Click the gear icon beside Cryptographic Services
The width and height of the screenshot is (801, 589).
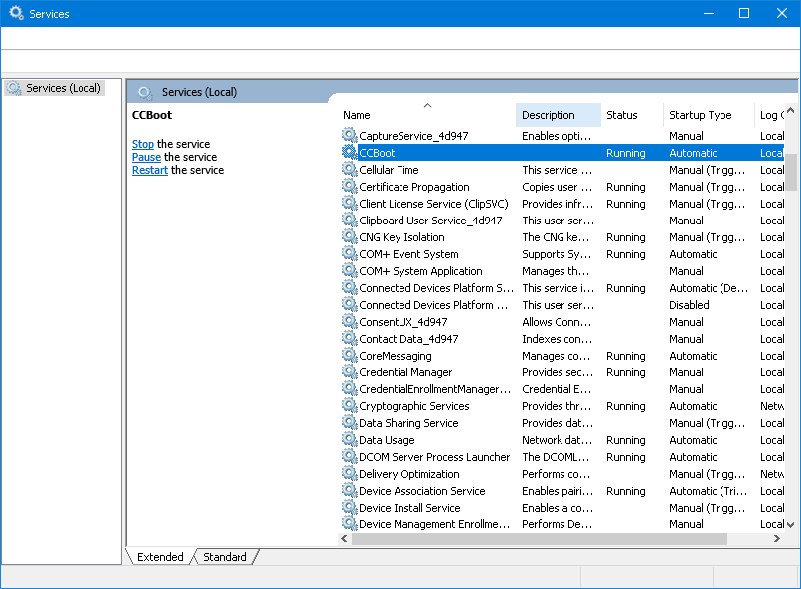pyautogui.click(x=347, y=406)
